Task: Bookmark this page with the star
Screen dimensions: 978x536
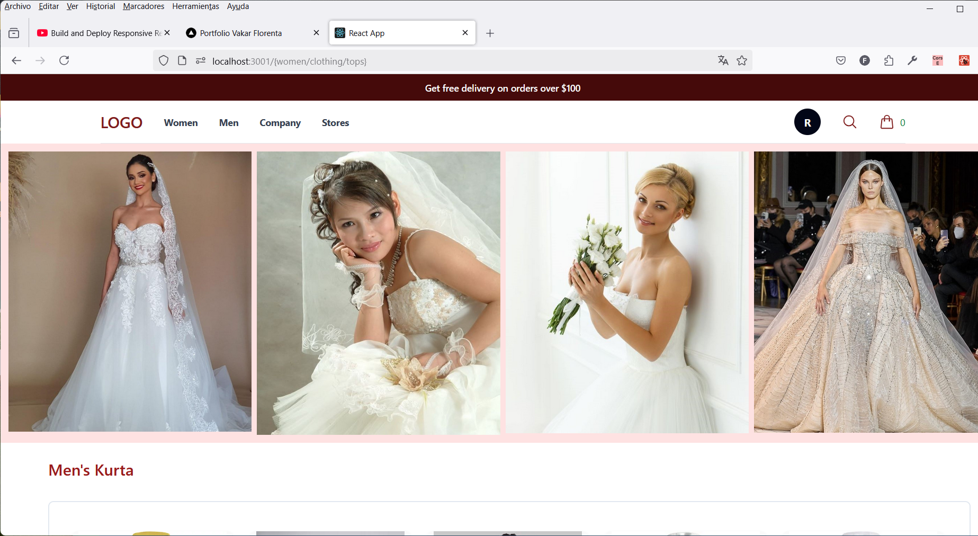Action: point(742,60)
